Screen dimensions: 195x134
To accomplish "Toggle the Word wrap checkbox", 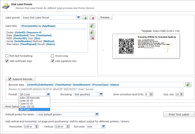I will click(x=52, y=56).
